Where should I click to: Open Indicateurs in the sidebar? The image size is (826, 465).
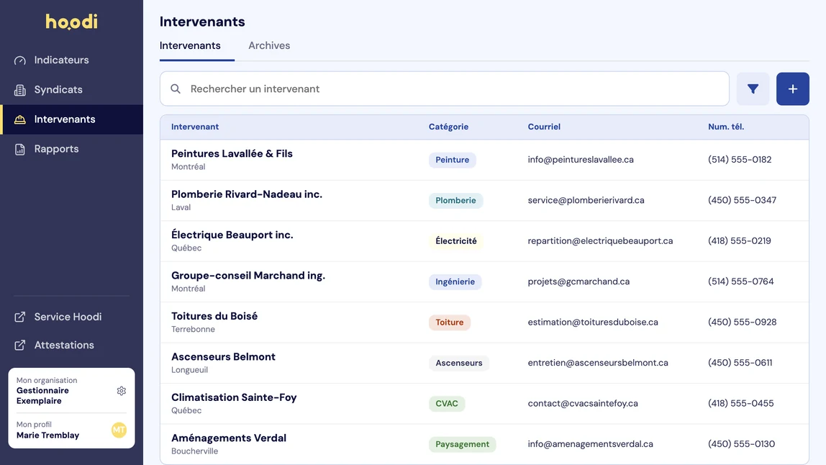[x=72, y=60]
